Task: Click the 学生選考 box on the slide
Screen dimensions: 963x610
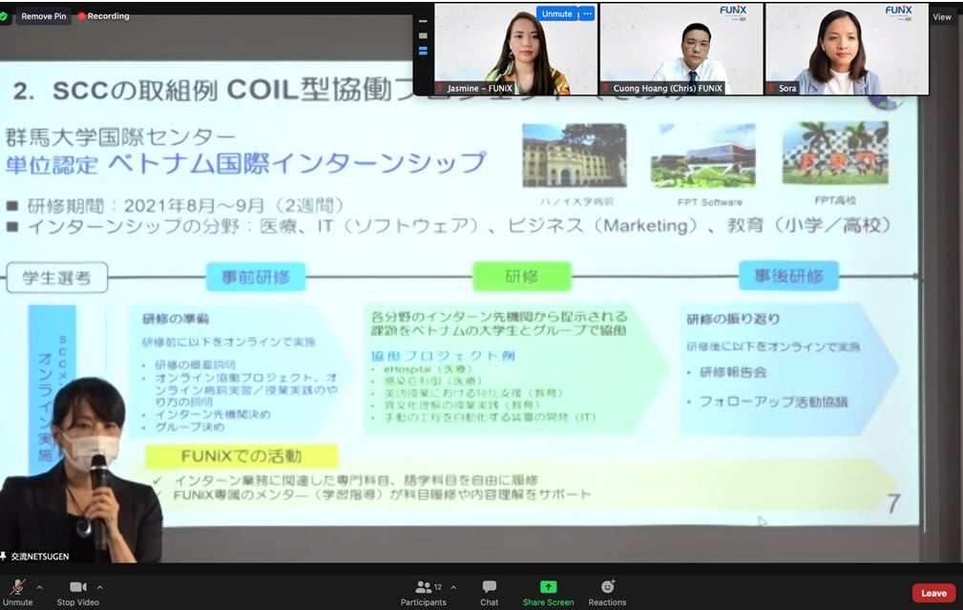Action: coord(57,278)
